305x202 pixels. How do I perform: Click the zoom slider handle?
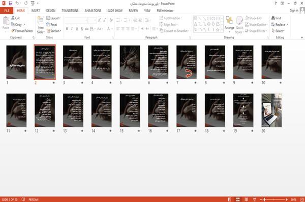(264, 199)
